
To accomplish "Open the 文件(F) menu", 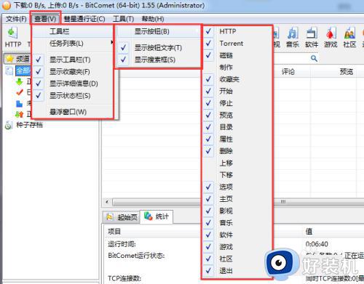I will [16, 19].
